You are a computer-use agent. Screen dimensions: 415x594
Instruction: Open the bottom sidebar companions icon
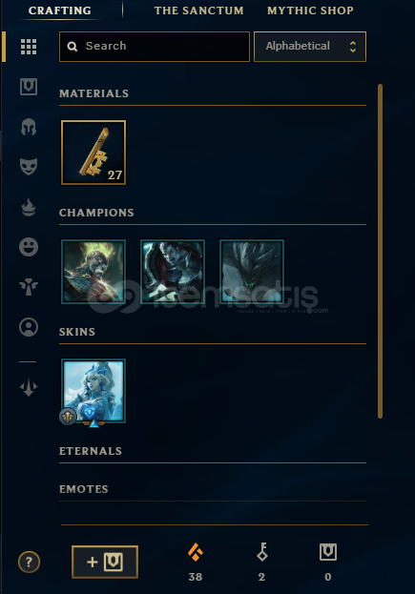pos(29,388)
